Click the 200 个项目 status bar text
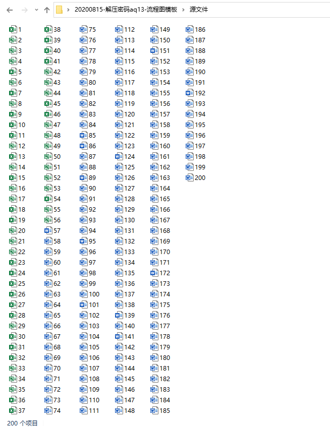The image size is (330, 428). 22,423
